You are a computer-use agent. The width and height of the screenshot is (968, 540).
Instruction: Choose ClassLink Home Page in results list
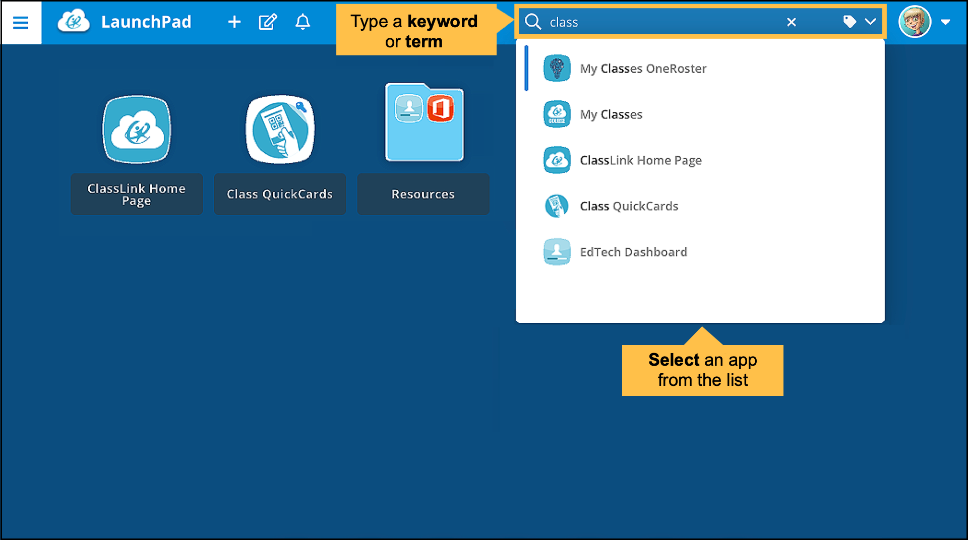tap(640, 160)
